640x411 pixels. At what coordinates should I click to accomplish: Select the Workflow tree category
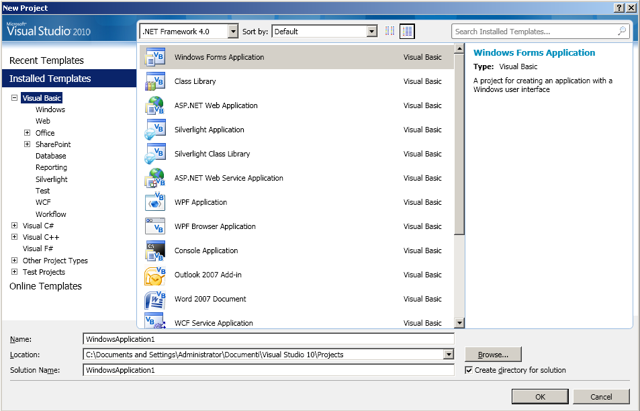click(50, 214)
